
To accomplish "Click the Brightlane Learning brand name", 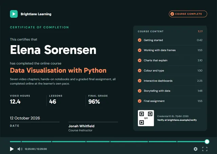I will (36, 14).
